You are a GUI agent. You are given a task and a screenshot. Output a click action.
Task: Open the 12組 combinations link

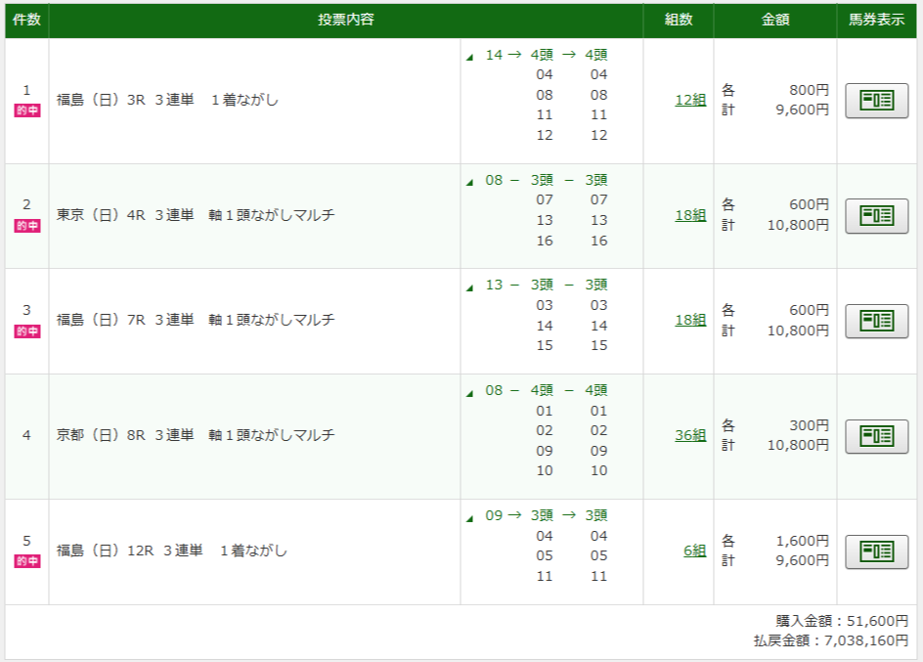pyautogui.click(x=689, y=100)
